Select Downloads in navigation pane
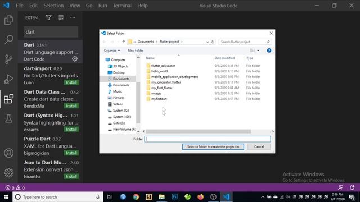This screenshot has width=360, height=202. [121, 85]
